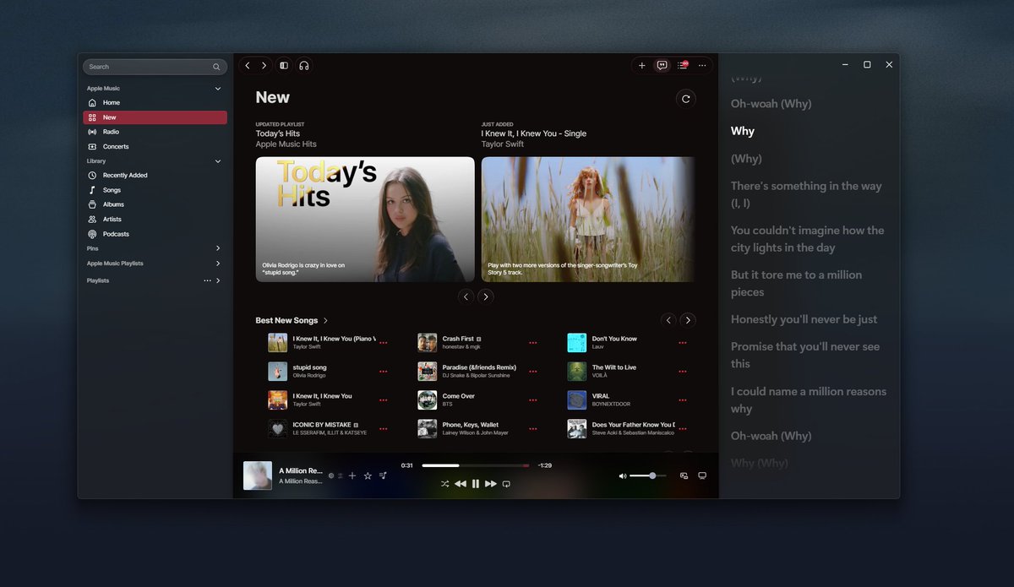Open mini player icon
Screen dimensions: 1014x587
pos(684,476)
